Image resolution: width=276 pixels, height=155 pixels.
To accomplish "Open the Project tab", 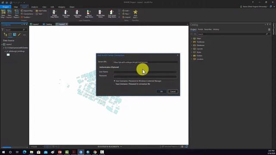I will pos(6,7).
